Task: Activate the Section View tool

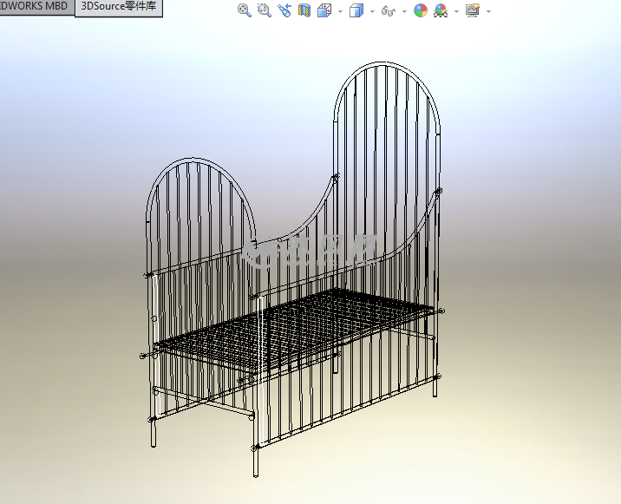Action: [x=304, y=10]
